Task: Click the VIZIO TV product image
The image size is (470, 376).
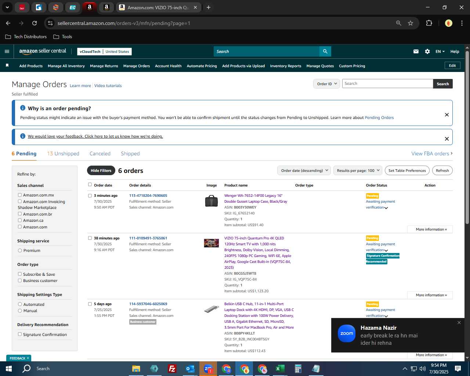Action: tap(211, 243)
